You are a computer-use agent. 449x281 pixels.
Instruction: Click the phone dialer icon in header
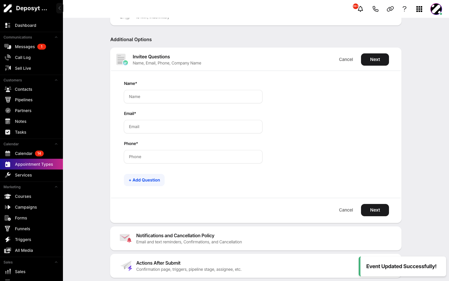(376, 9)
